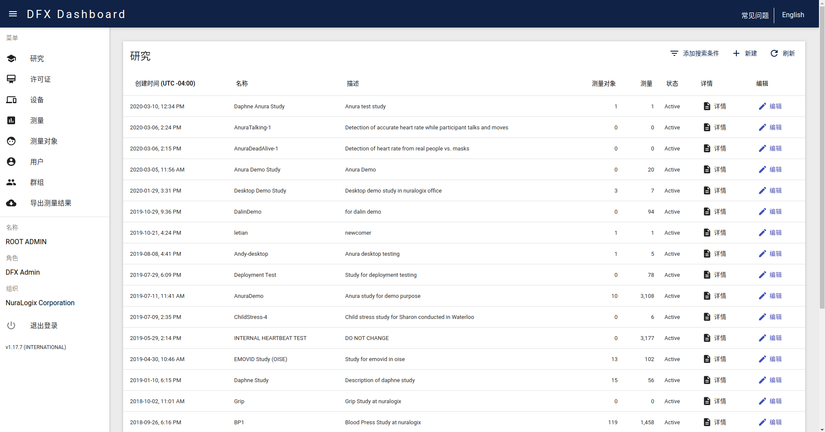Switch language by clicking English

click(793, 14)
